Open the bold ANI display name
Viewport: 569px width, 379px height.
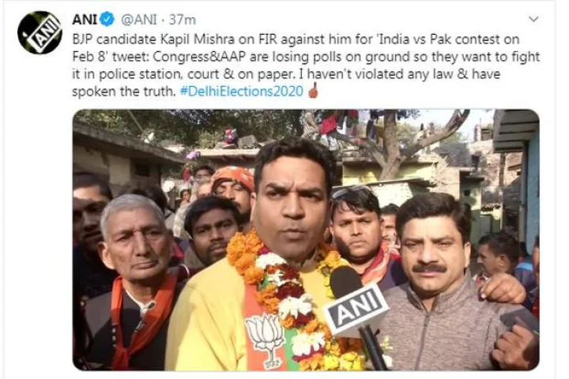[x=85, y=20]
